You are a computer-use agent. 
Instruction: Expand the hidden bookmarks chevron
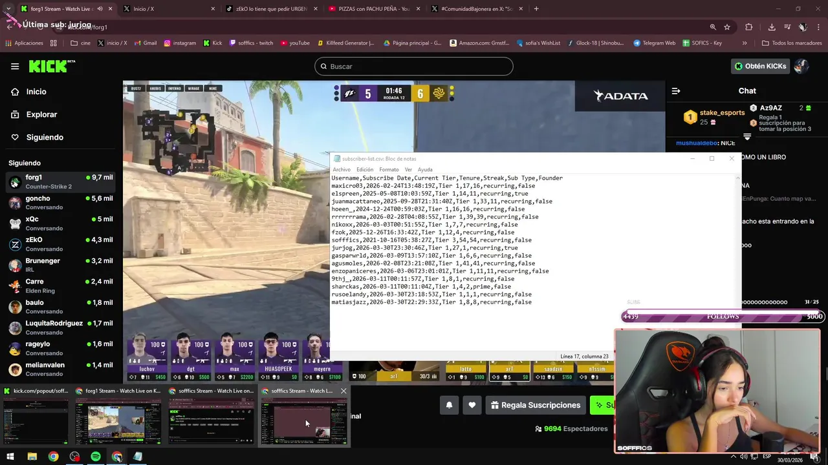pos(745,43)
